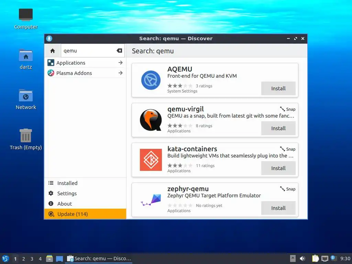
Task: Click the Update refresh icon
Action: click(x=51, y=214)
